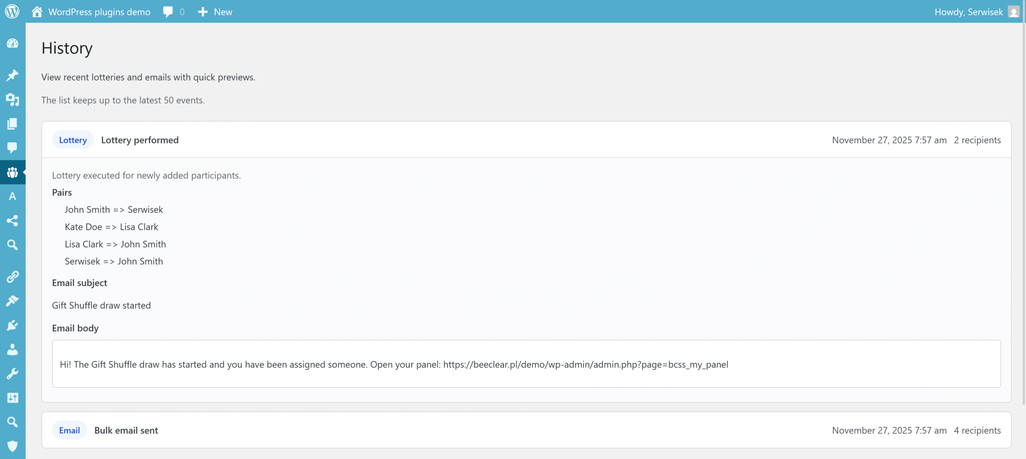The image size is (1026, 459).
Task: Open Pages via the stacked pages icon
Action: pos(12,124)
